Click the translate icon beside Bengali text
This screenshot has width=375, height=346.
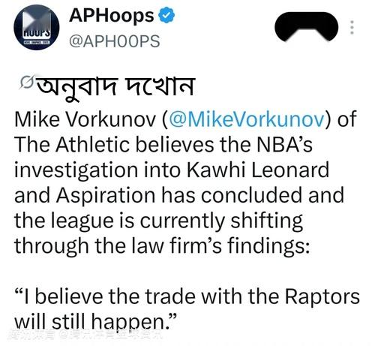pyautogui.click(x=26, y=83)
